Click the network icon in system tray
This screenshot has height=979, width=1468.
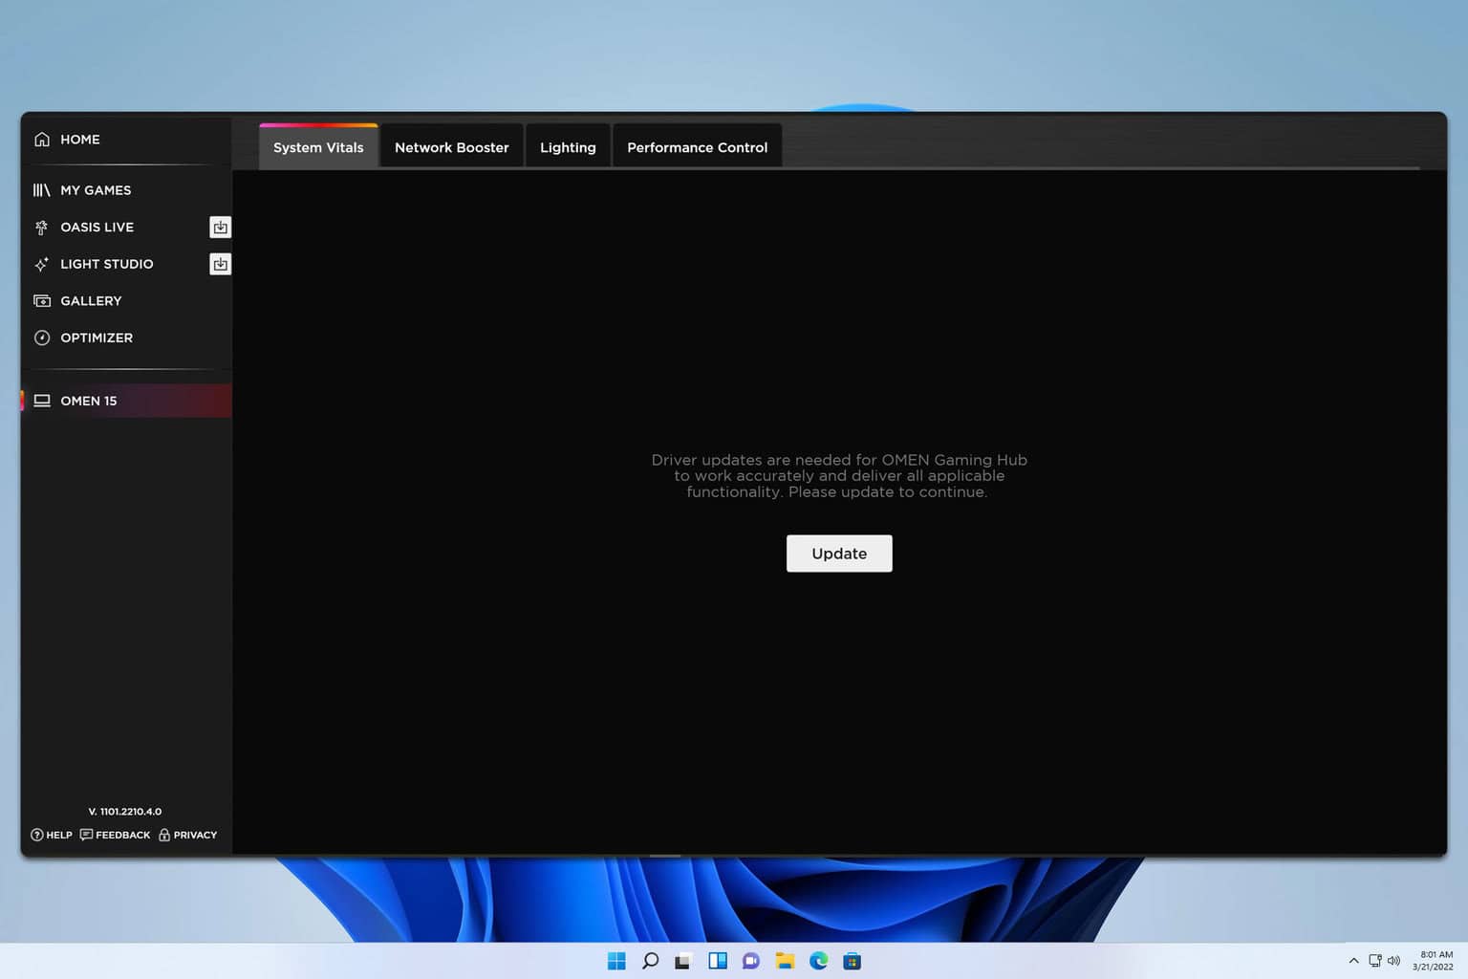1375,961
